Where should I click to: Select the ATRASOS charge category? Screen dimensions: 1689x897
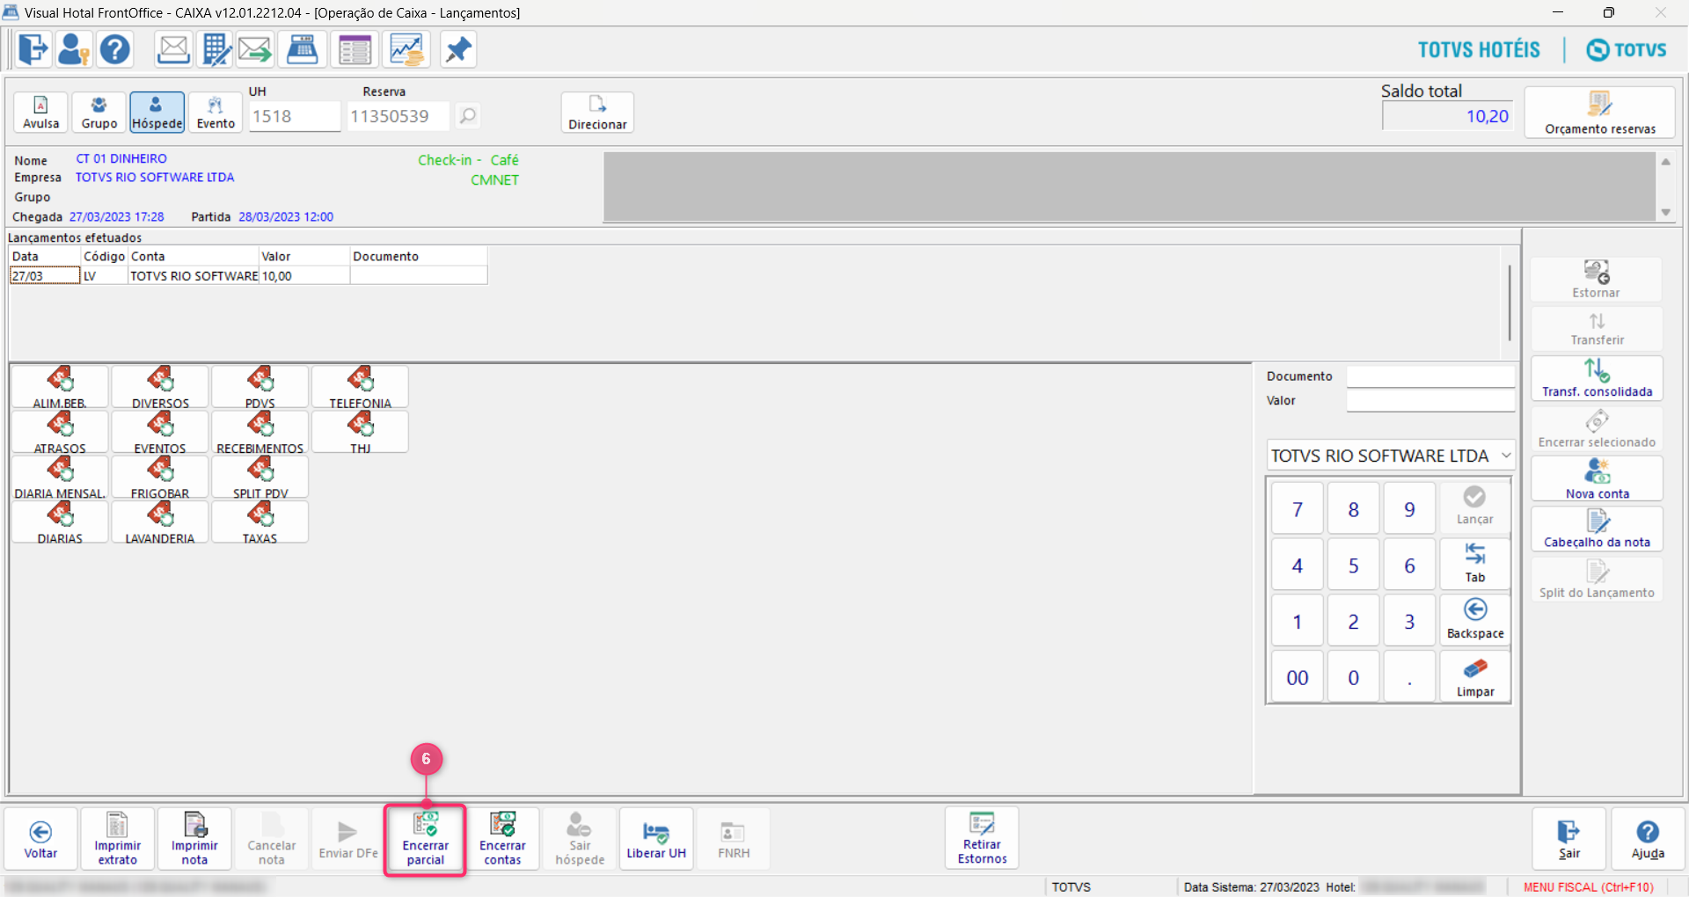pos(60,433)
